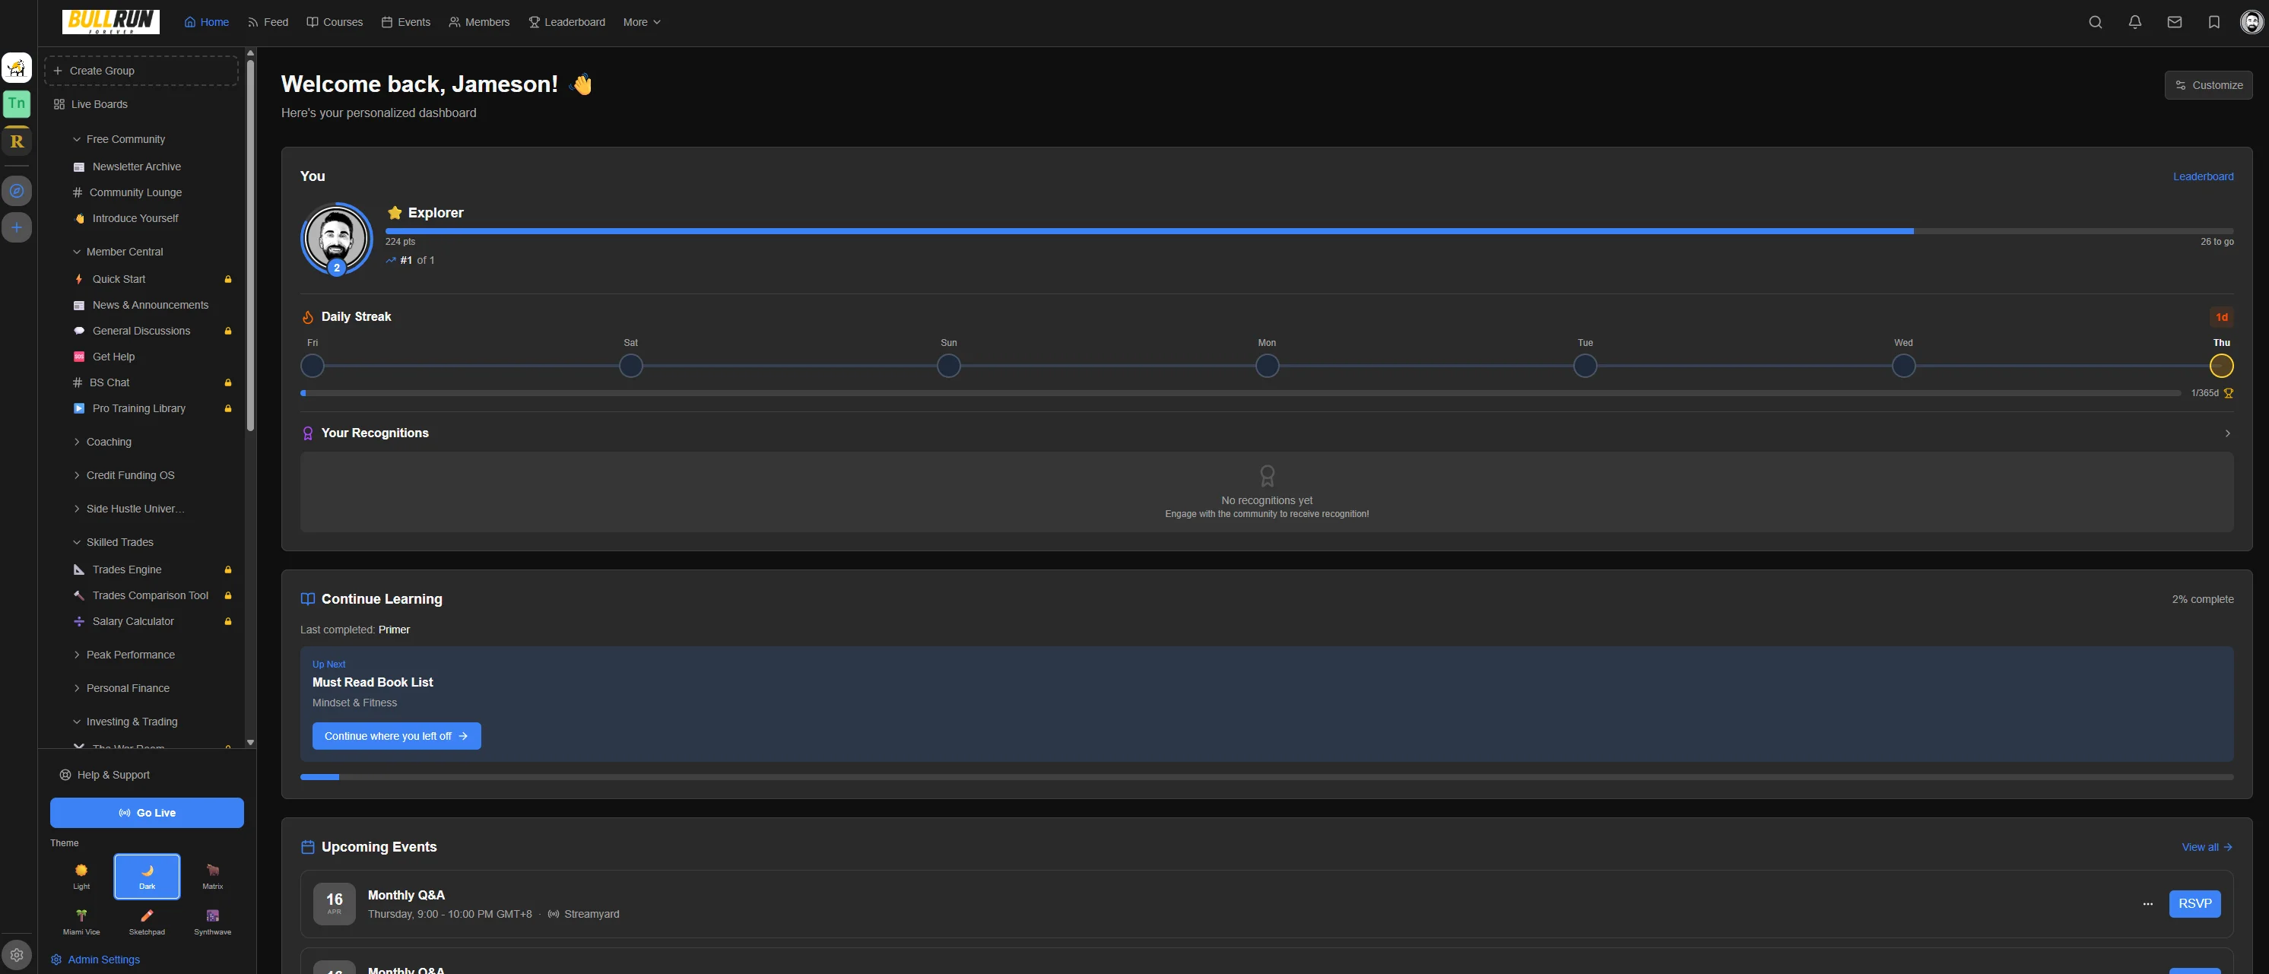Open the Events nav tab
This screenshot has height=974, width=2269.
[x=406, y=22]
